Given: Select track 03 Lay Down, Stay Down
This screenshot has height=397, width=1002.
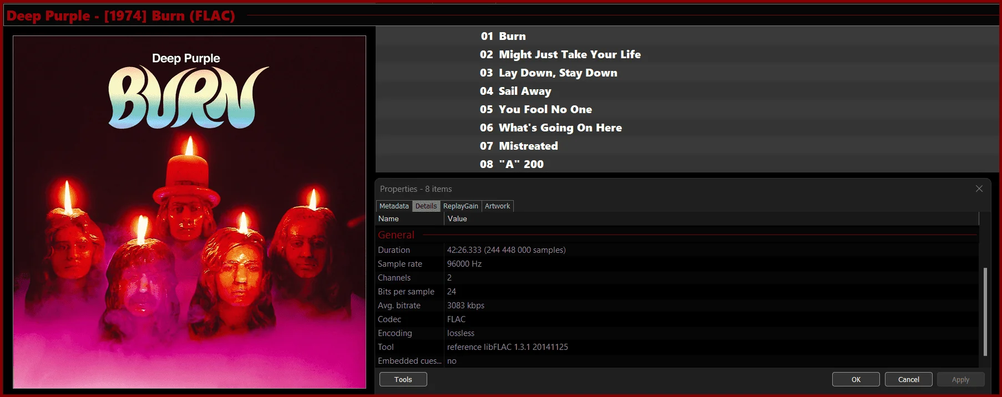Looking at the screenshot, I should pos(687,73).
